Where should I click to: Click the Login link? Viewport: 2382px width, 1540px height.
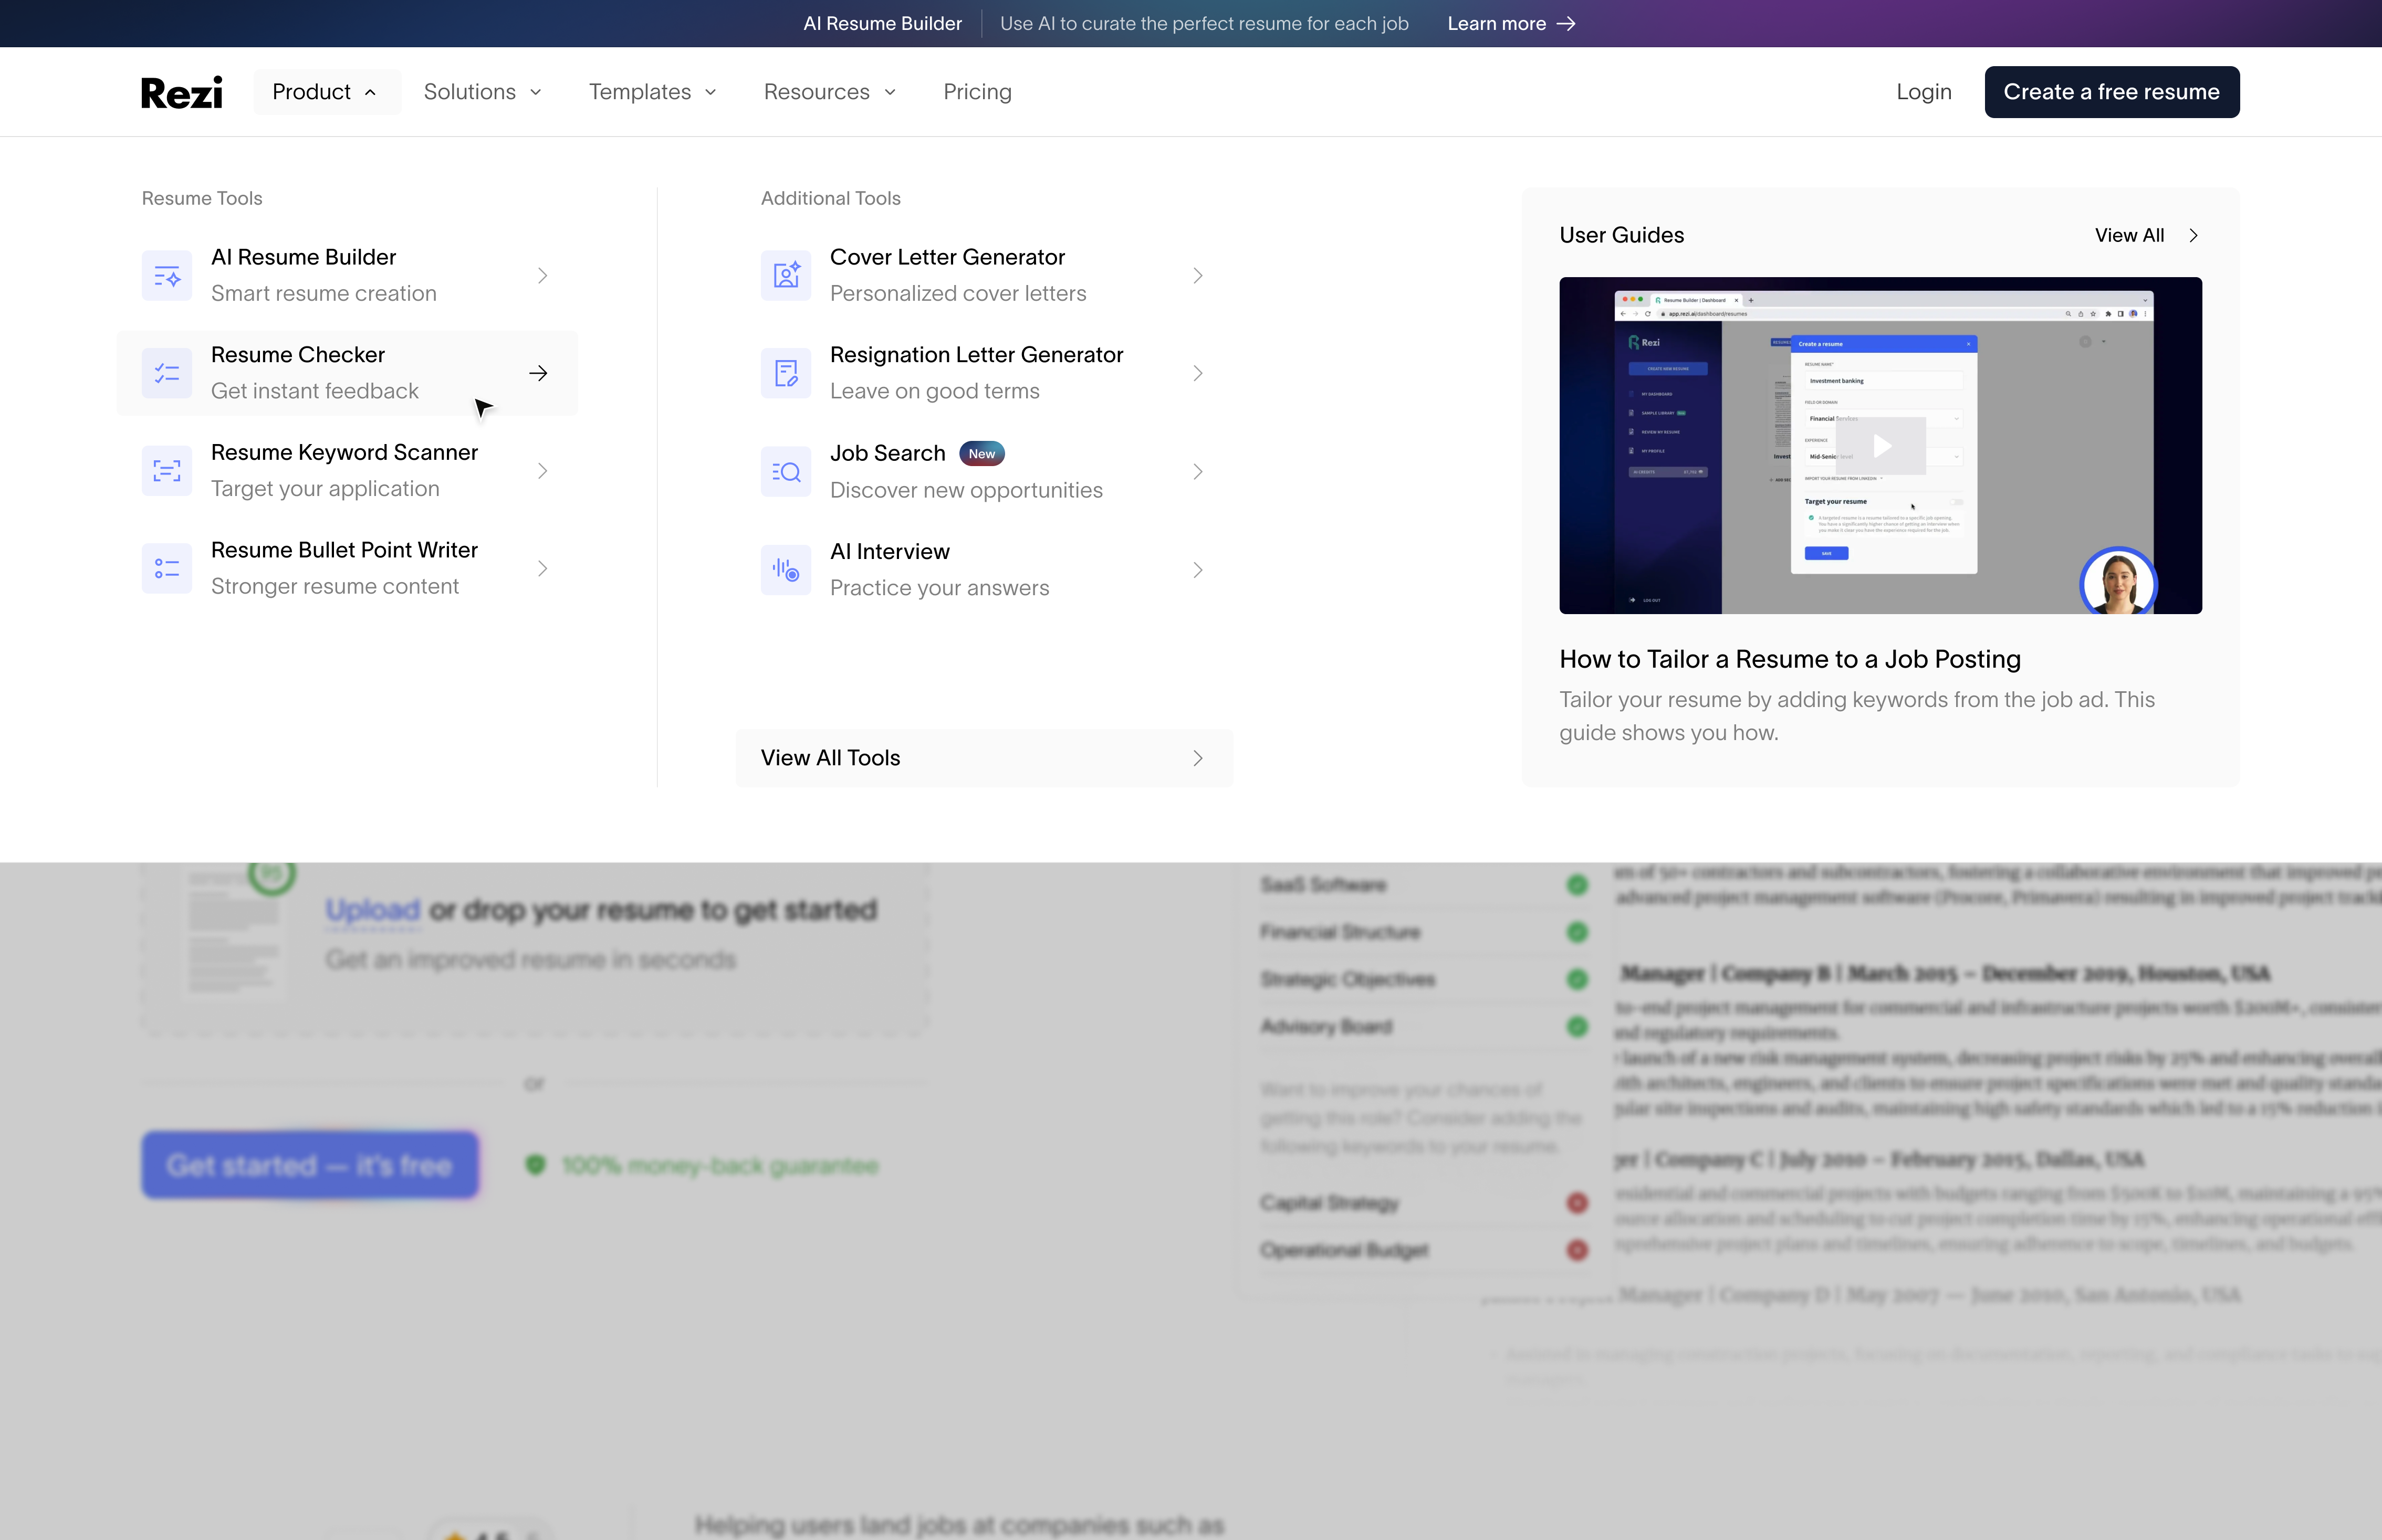coord(1923,92)
